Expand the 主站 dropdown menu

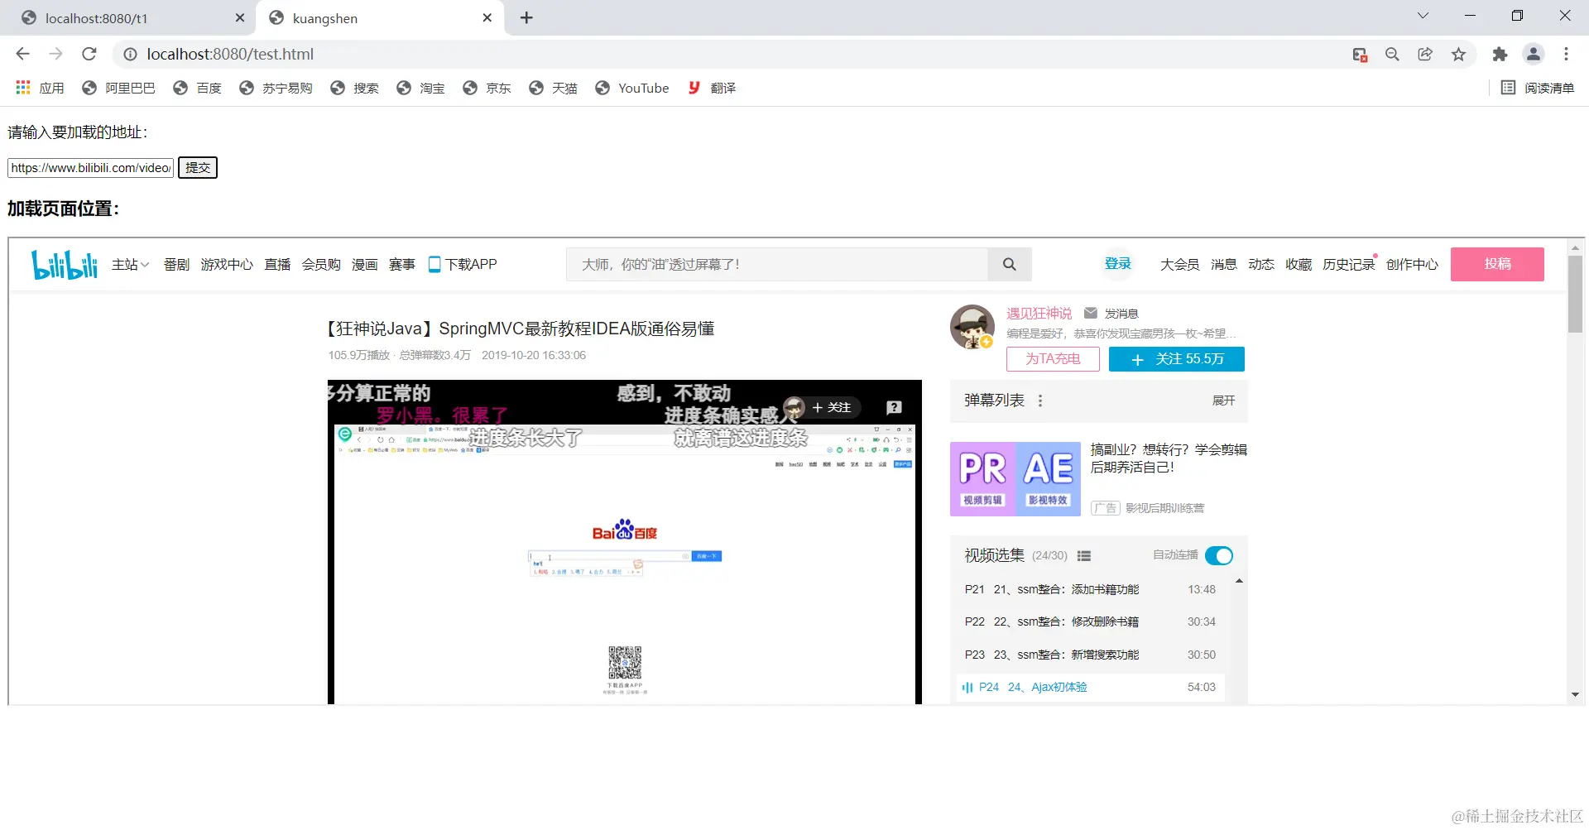[131, 264]
